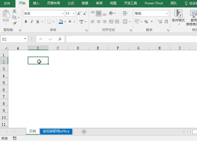Screen dimensions: 197x141
Task: Add a new sheet with plus button
Action: point(84,131)
